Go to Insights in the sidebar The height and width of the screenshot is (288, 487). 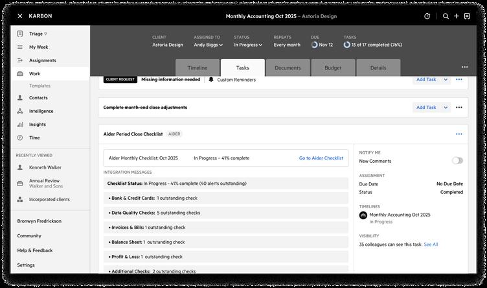click(37, 125)
